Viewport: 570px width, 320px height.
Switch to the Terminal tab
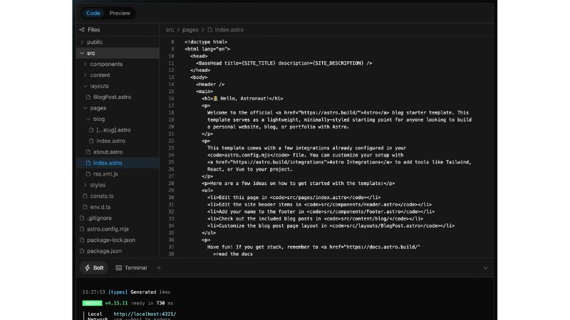click(131, 268)
